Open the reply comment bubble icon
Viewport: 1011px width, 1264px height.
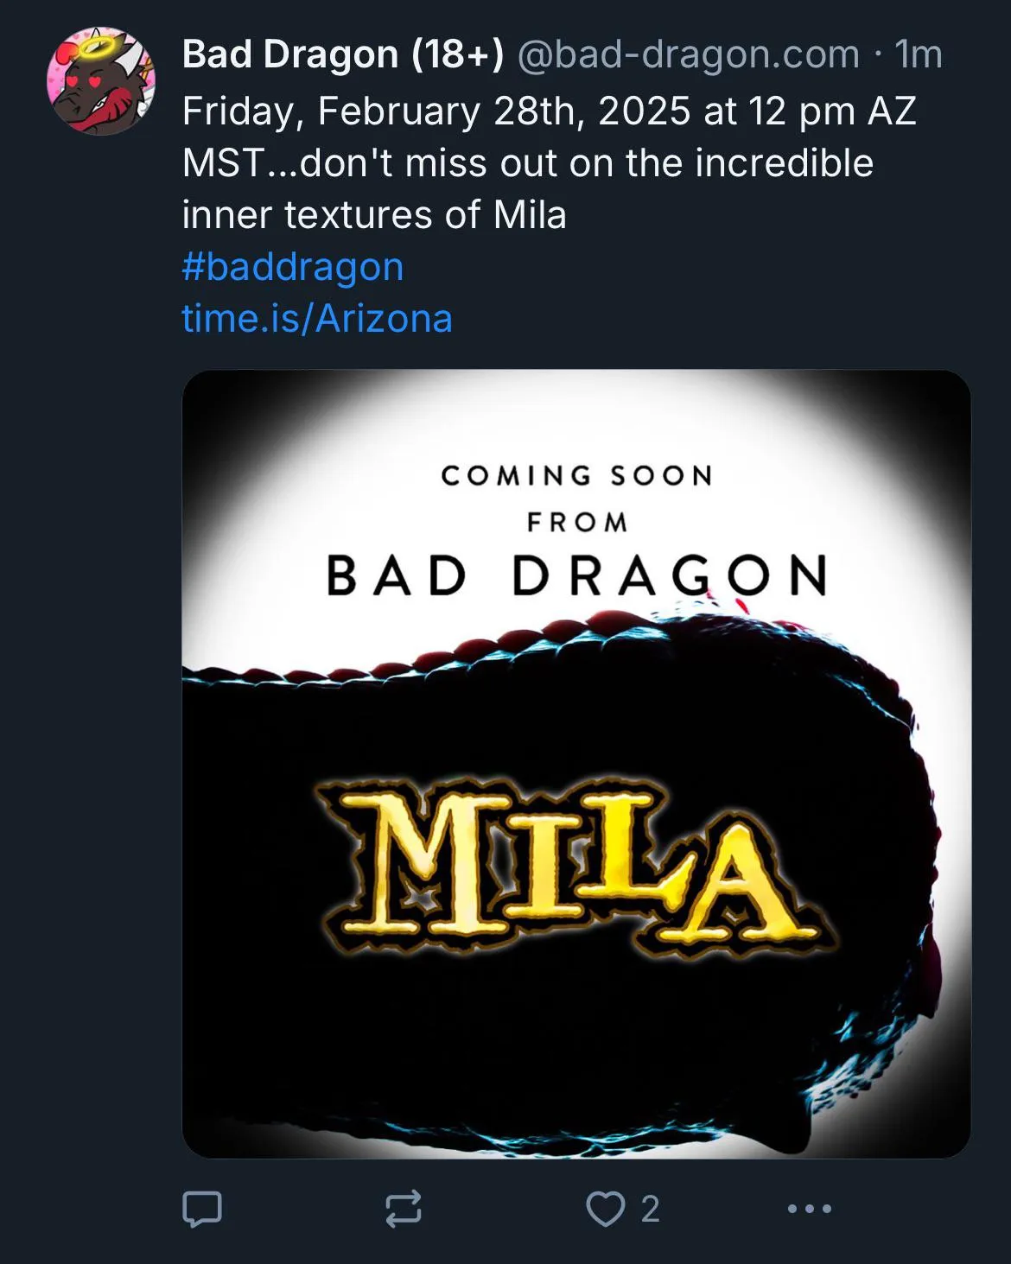point(202,1209)
